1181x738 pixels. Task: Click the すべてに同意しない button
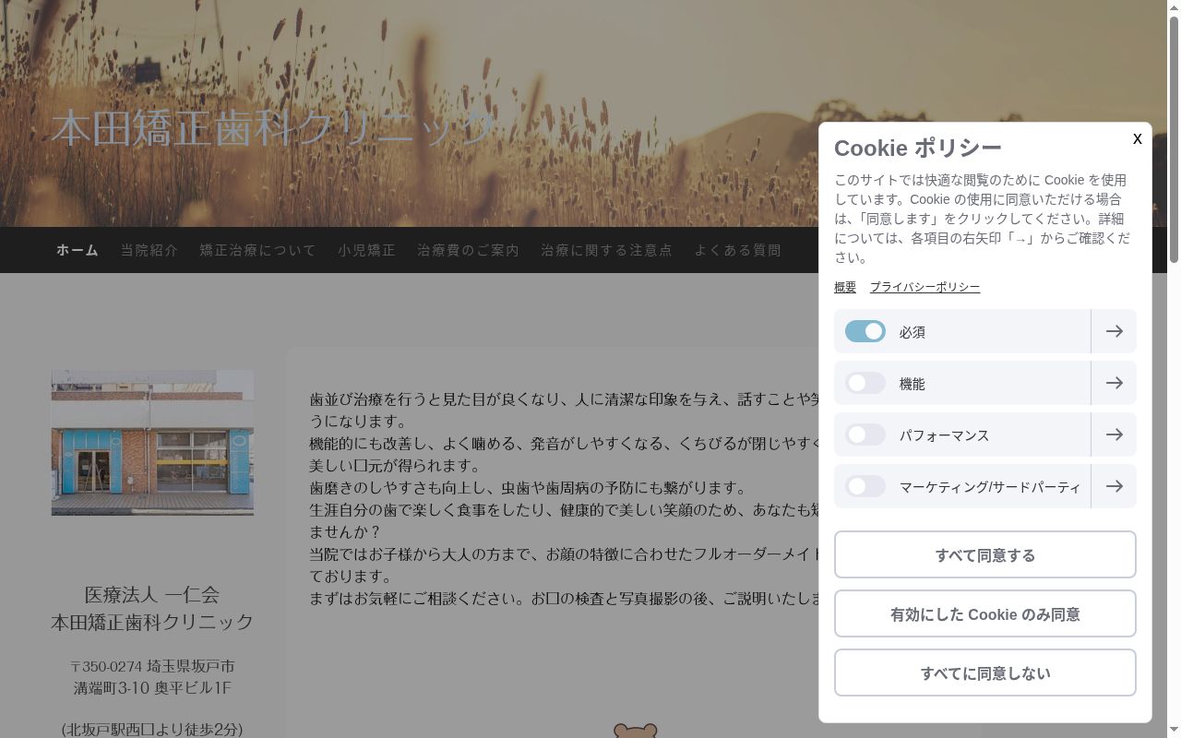[x=985, y=673]
